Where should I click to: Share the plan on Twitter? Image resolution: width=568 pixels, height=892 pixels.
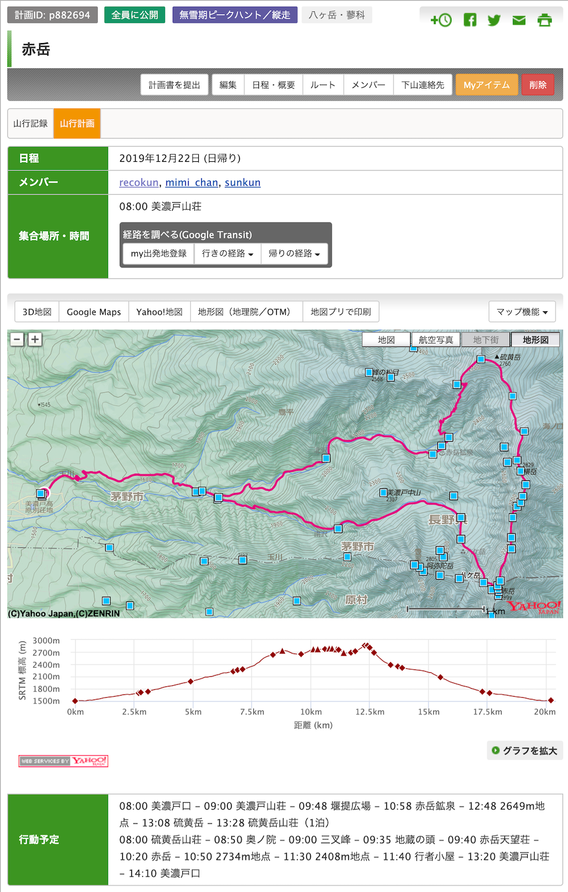tap(494, 20)
